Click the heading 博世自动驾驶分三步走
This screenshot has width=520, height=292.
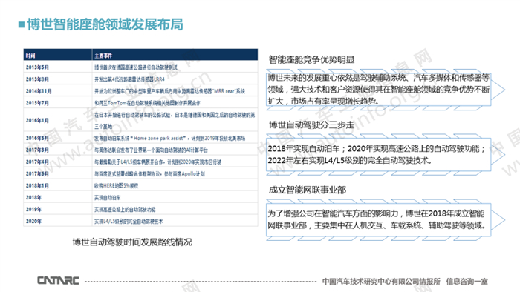coord(311,125)
